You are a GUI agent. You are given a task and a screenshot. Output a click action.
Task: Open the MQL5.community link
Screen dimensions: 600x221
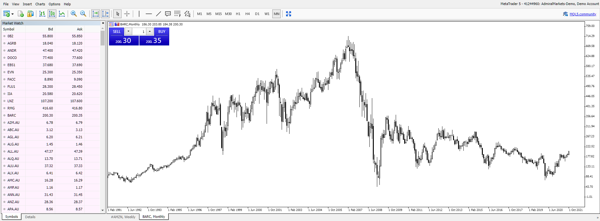[x=582, y=14]
